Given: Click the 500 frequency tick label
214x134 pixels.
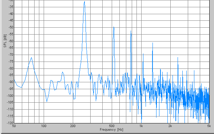Looking at the screenshot, I should [x=112, y=126].
